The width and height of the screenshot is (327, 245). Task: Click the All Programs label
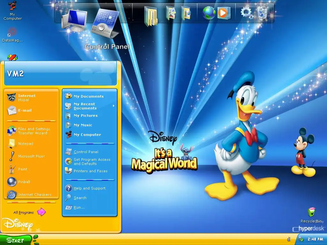(x=23, y=212)
